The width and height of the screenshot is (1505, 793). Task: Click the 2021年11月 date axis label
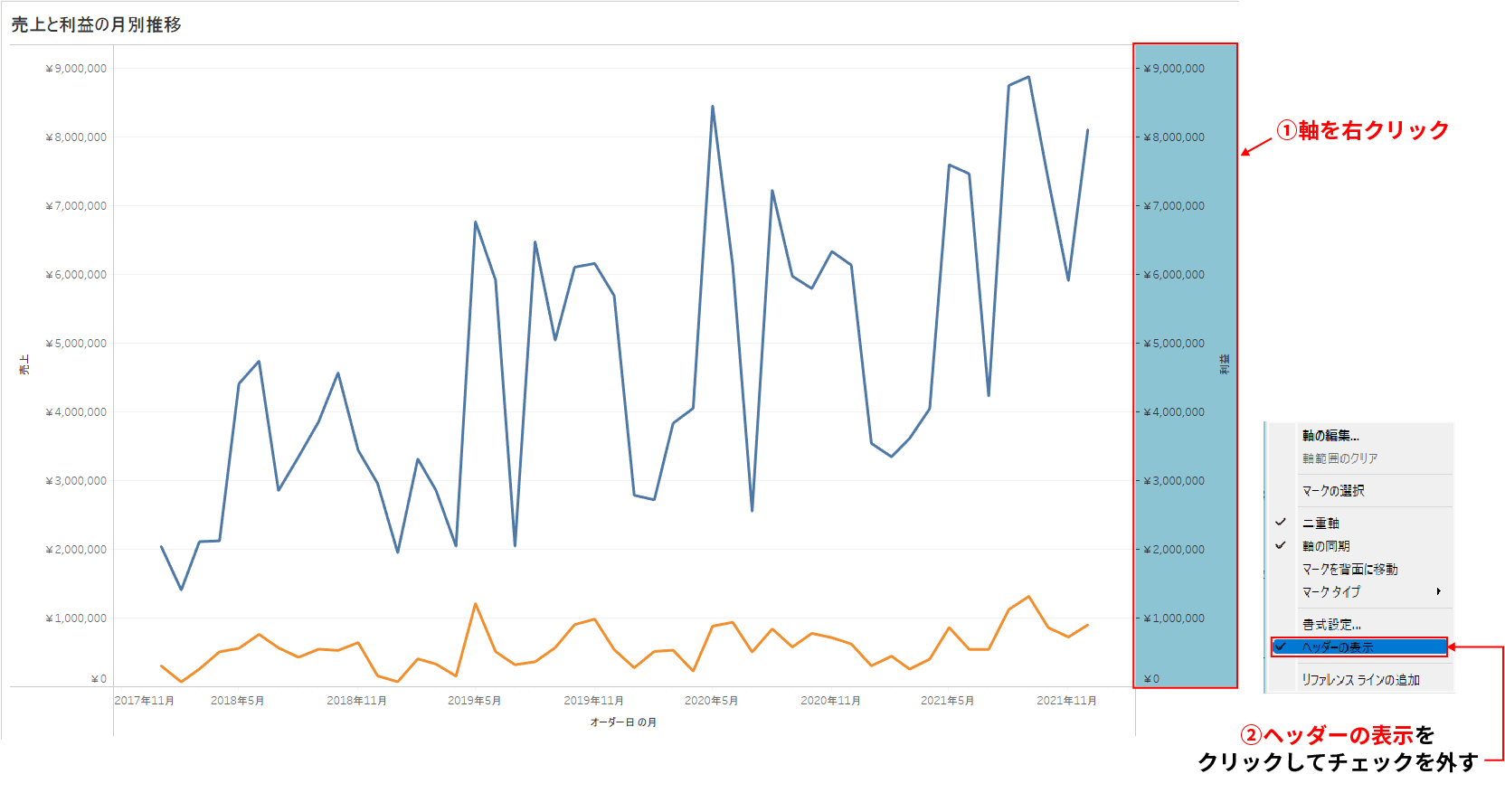coord(1067,701)
